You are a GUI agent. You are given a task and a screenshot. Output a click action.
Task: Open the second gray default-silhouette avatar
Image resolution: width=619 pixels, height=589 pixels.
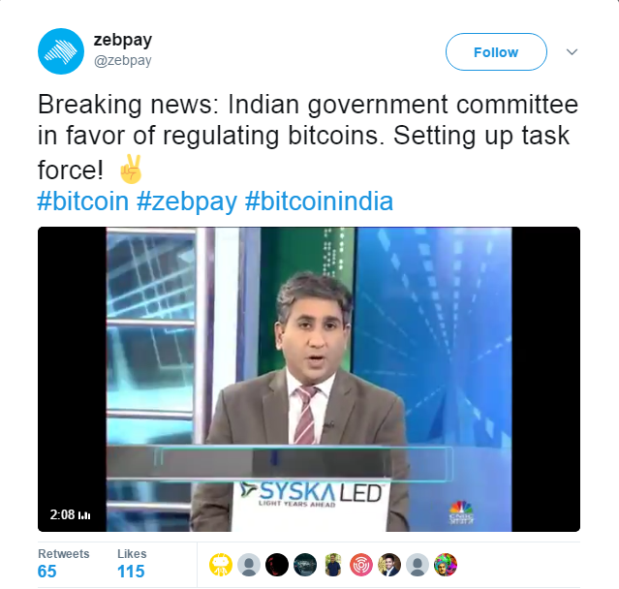pyautogui.click(x=418, y=565)
